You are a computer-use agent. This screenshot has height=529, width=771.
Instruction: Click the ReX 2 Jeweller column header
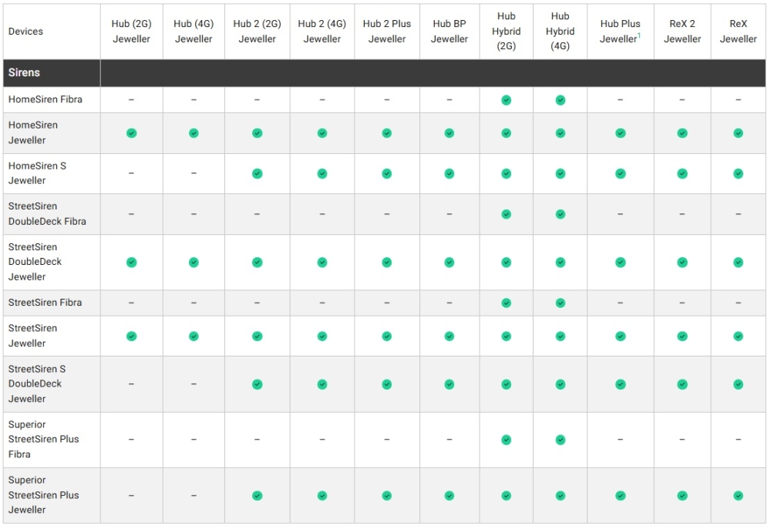(682, 32)
